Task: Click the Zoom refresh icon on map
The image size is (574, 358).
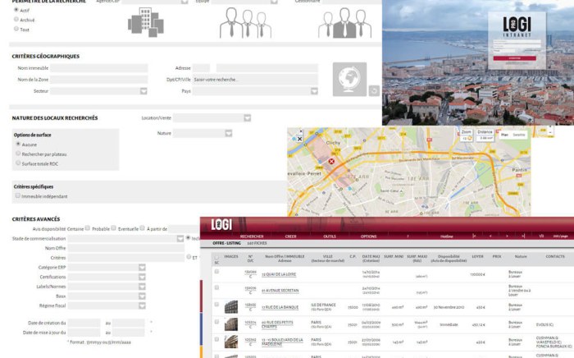Action: (x=469, y=138)
